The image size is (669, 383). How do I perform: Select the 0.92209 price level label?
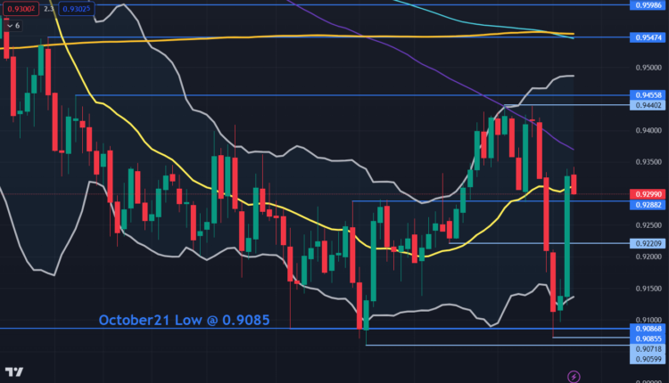[647, 242]
